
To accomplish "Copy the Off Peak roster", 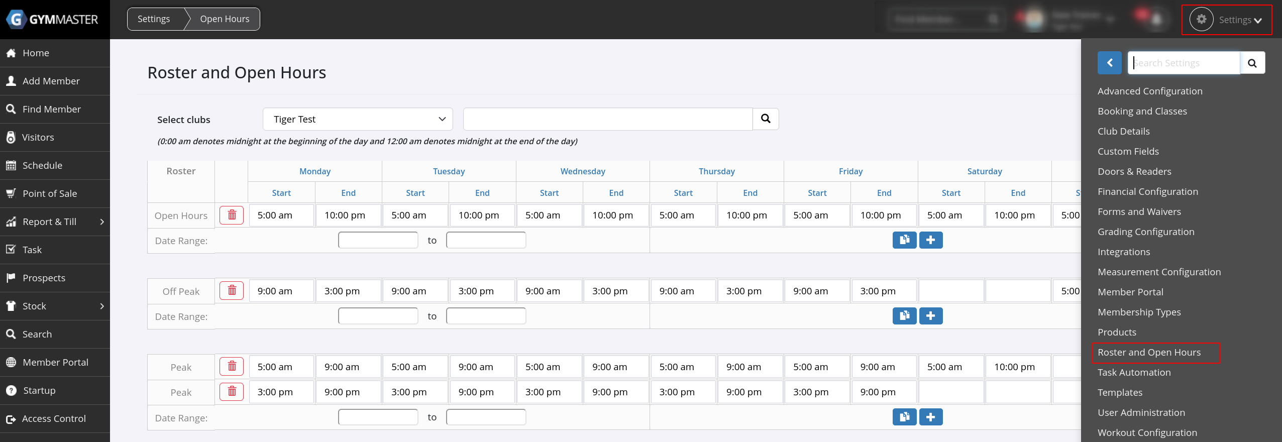I will click(904, 316).
